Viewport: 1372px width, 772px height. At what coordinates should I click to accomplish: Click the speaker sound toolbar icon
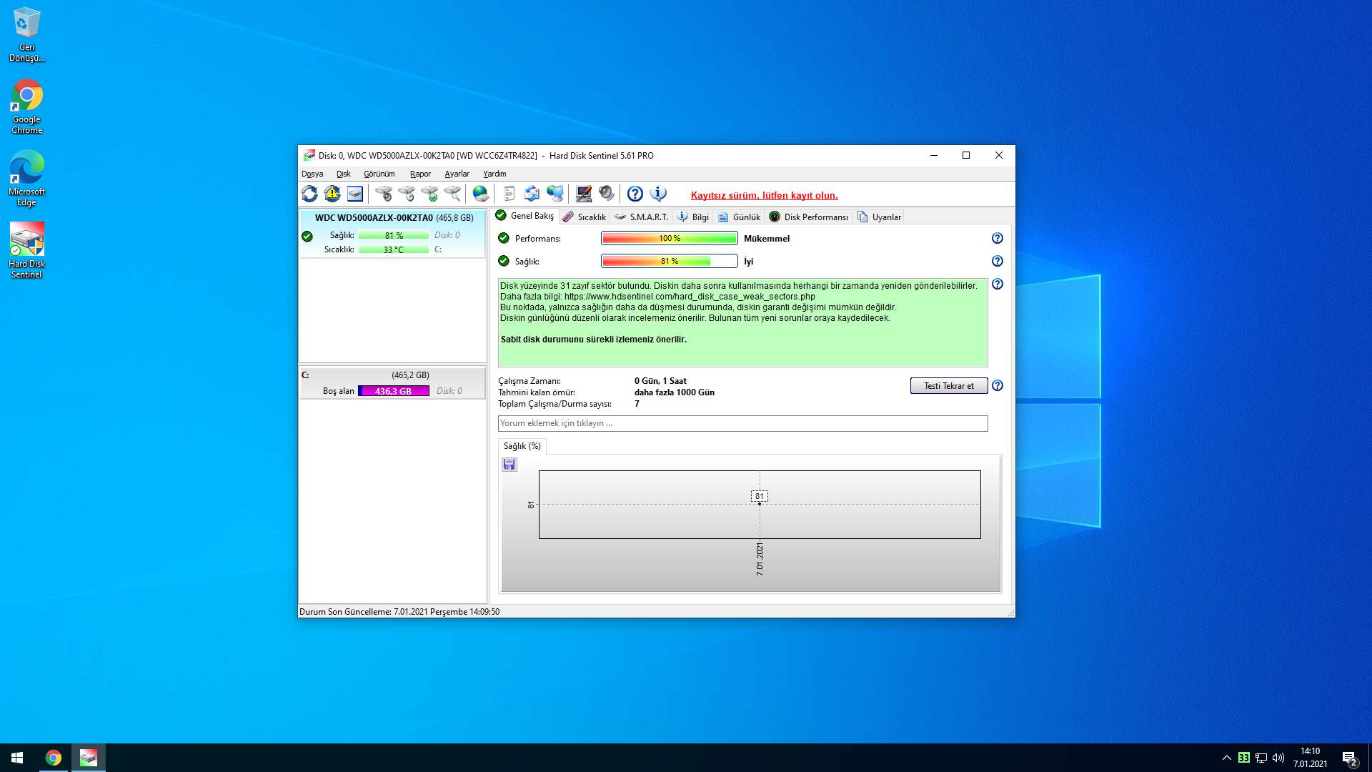coord(607,194)
